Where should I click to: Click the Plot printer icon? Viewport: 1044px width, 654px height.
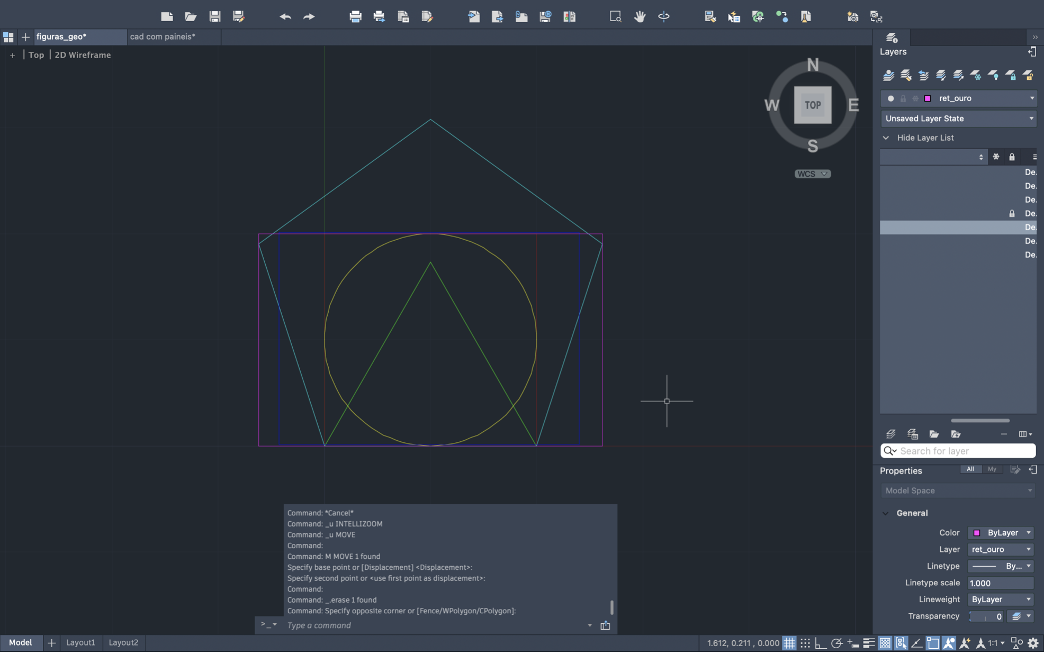coord(355,17)
